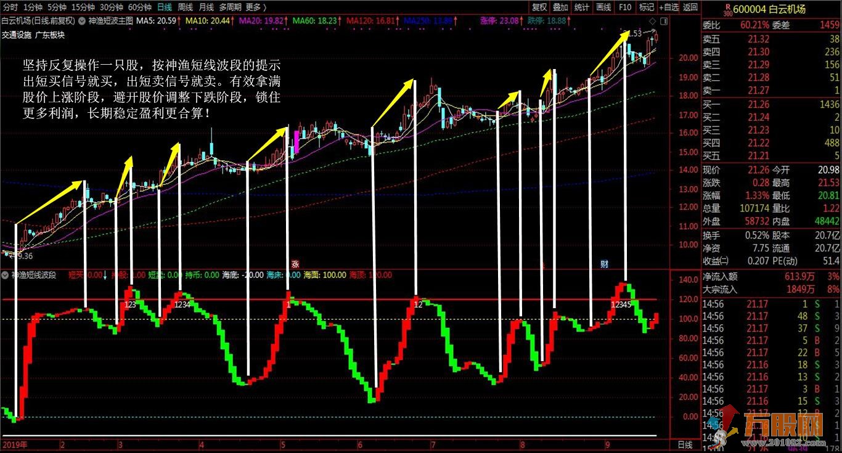
Task: Click the 白云机场(日线.前复权) chart title
Action: (38, 20)
